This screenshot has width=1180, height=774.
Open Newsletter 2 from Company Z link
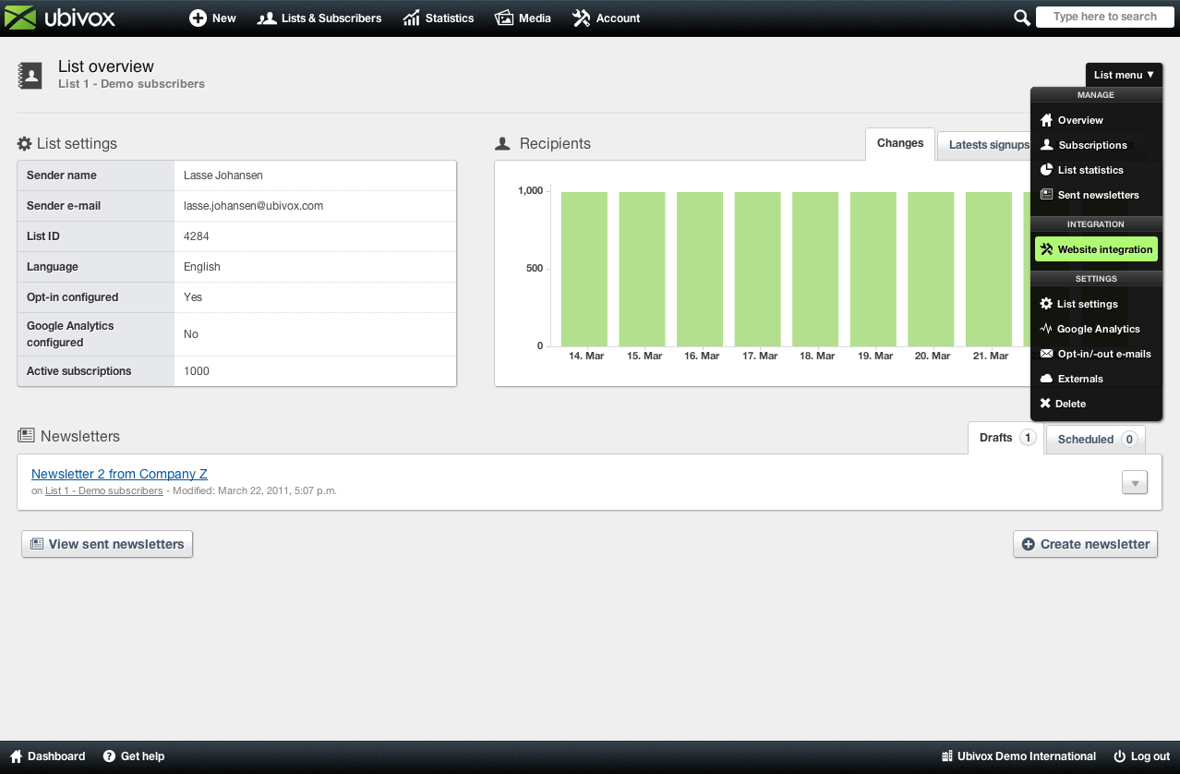coord(119,474)
